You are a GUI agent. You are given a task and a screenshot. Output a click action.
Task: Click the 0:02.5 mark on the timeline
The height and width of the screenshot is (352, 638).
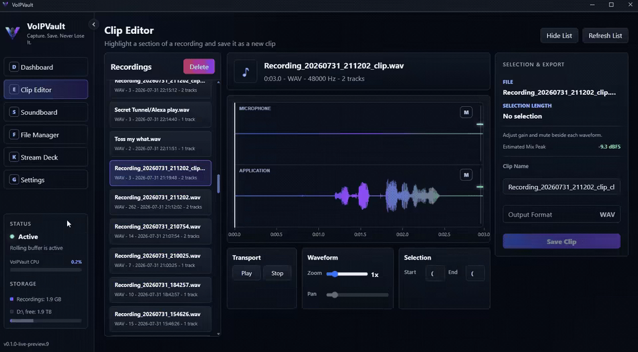(x=444, y=234)
